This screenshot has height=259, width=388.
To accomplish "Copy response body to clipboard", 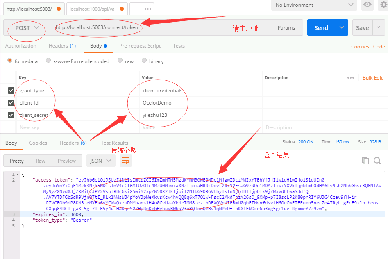I will (x=365, y=161).
